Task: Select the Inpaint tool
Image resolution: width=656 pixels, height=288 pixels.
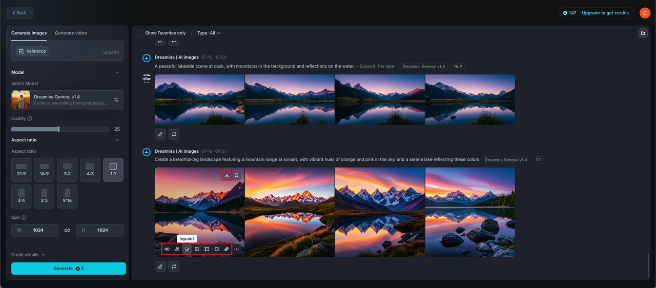Action: (187, 249)
